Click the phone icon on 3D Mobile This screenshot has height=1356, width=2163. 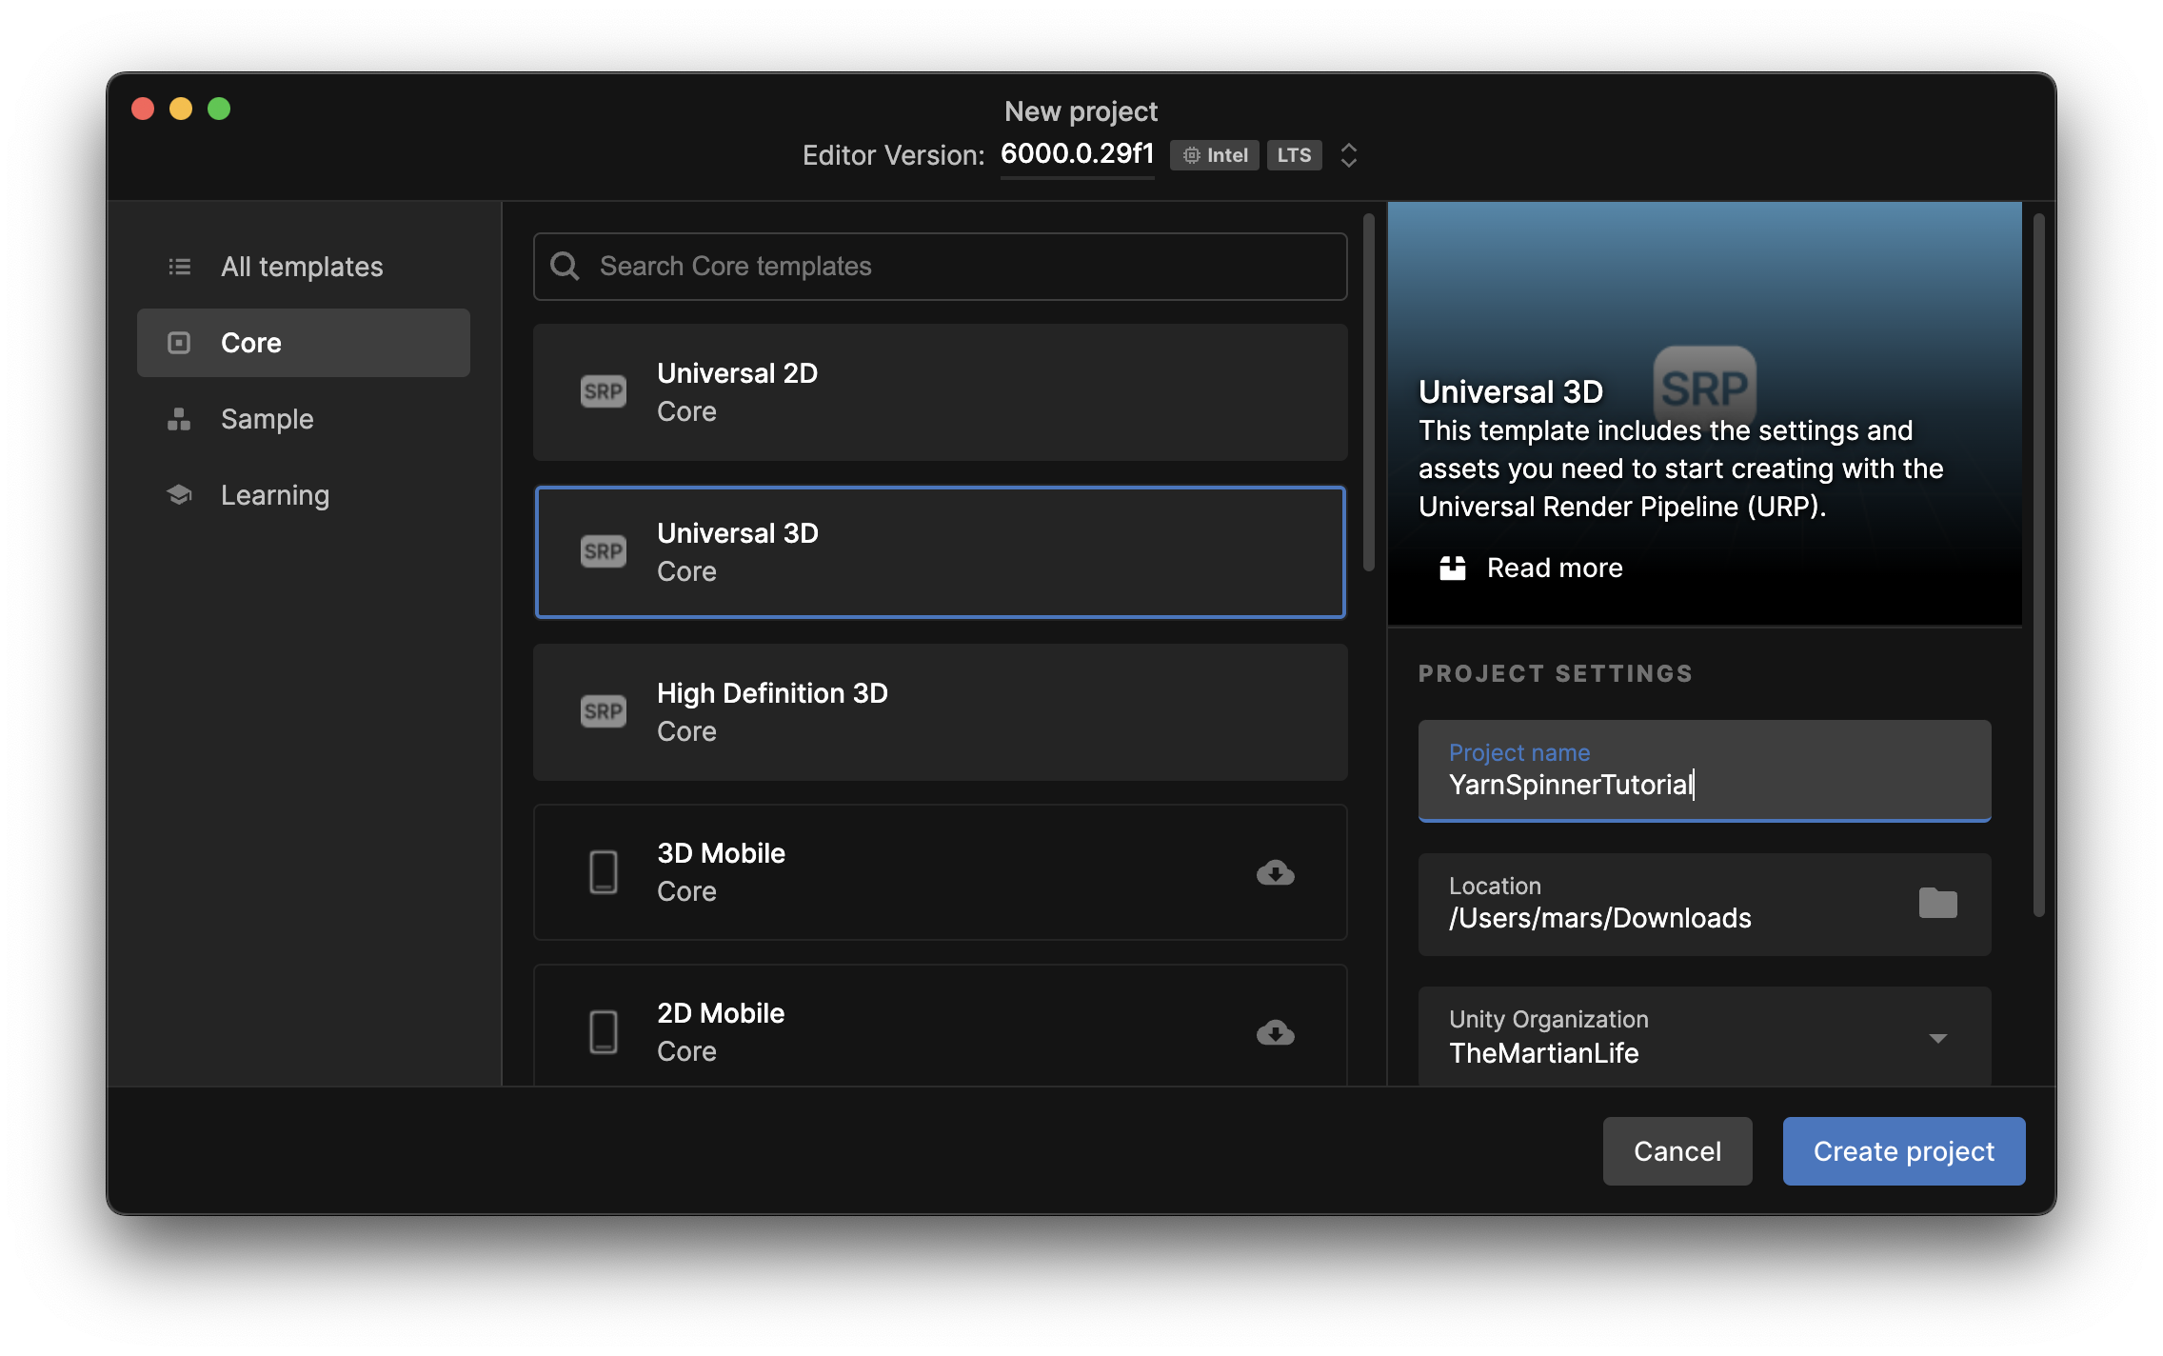[604, 872]
